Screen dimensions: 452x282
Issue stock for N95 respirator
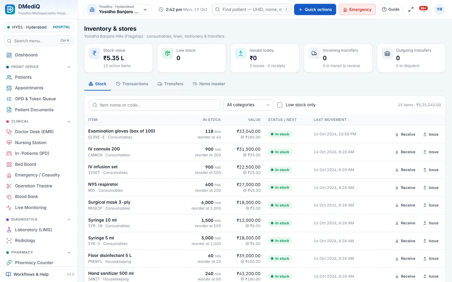(x=431, y=187)
